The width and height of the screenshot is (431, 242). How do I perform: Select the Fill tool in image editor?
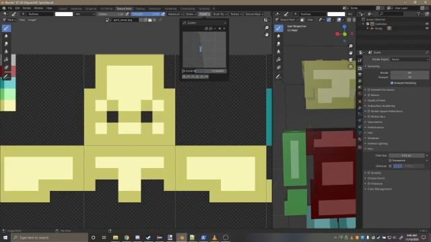click(x=6, y=60)
